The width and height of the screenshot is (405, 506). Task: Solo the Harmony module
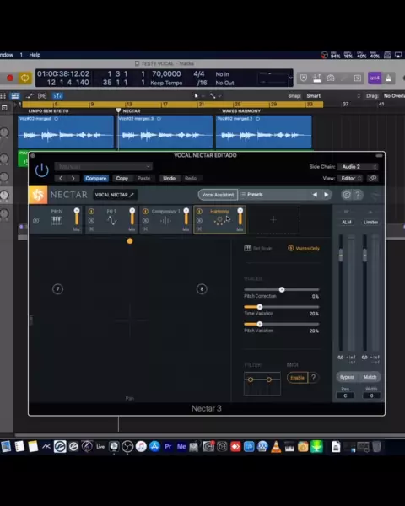pyautogui.click(x=199, y=221)
